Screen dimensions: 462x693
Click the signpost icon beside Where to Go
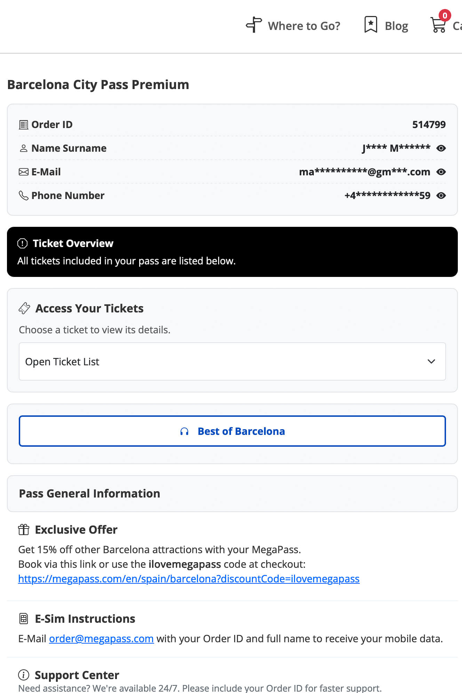[x=254, y=25]
